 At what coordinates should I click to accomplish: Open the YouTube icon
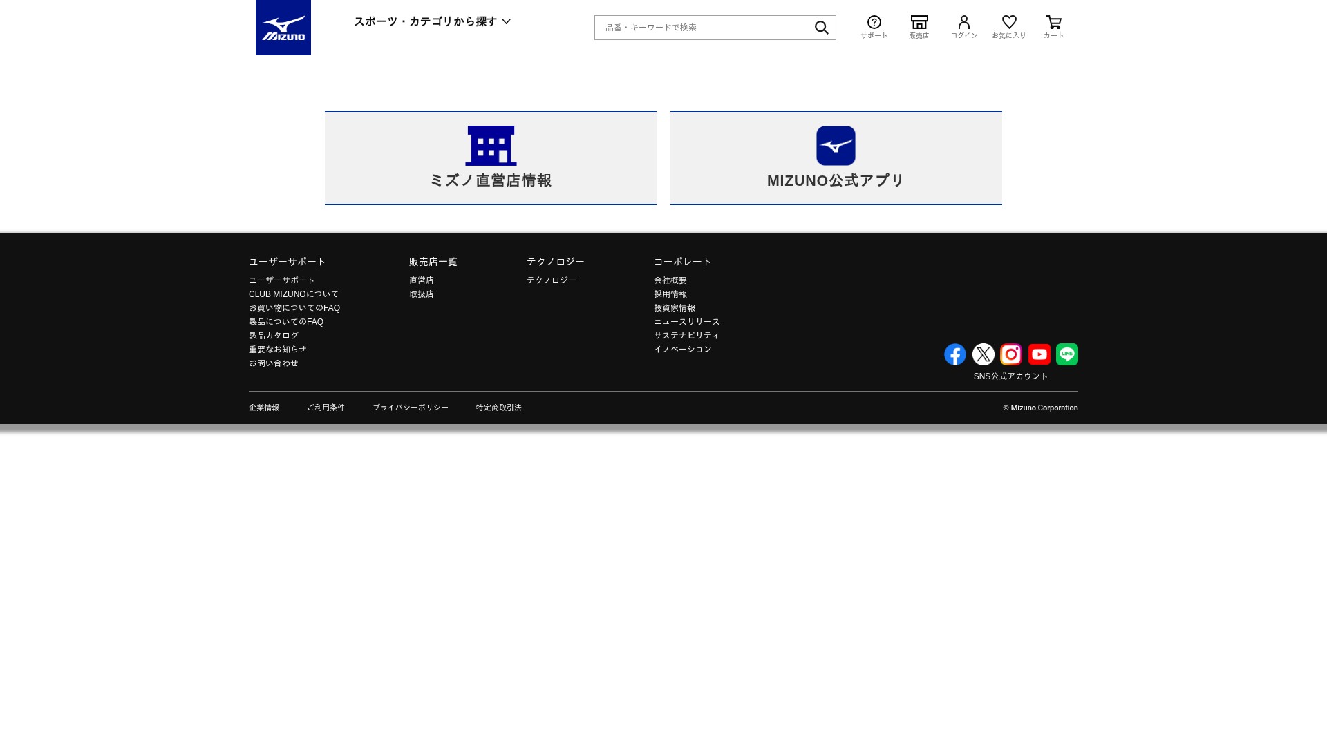[x=1039, y=354]
